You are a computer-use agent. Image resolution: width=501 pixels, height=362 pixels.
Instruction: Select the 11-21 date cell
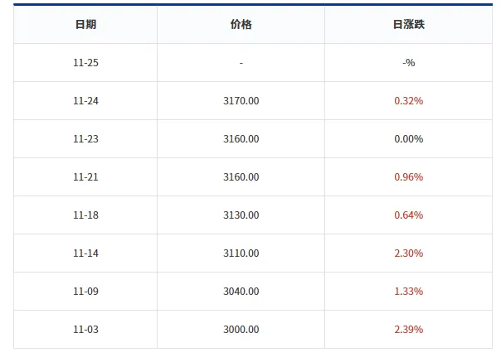85,177
